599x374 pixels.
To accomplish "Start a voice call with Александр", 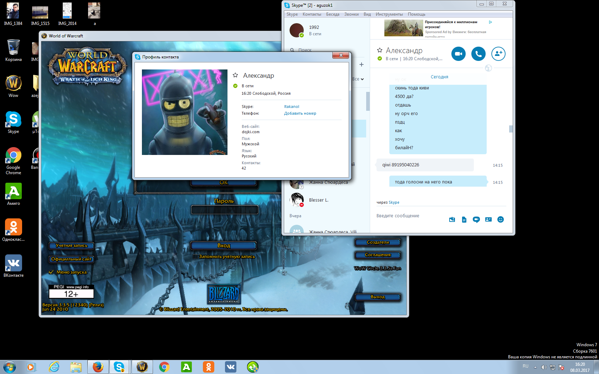I will pos(478,54).
